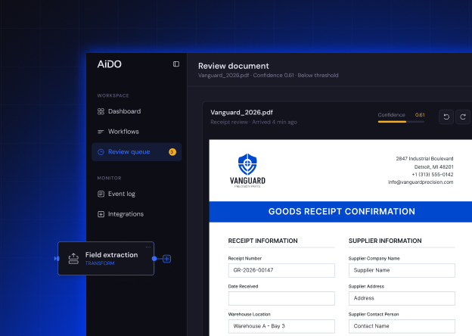Click the Review document heading
The image size is (472, 336).
[234, 66]
